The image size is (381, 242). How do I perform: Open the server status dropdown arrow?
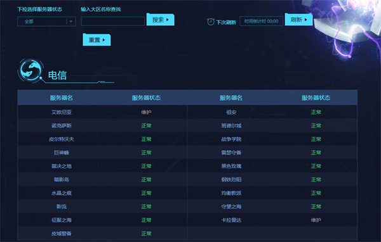coord(71,22)
